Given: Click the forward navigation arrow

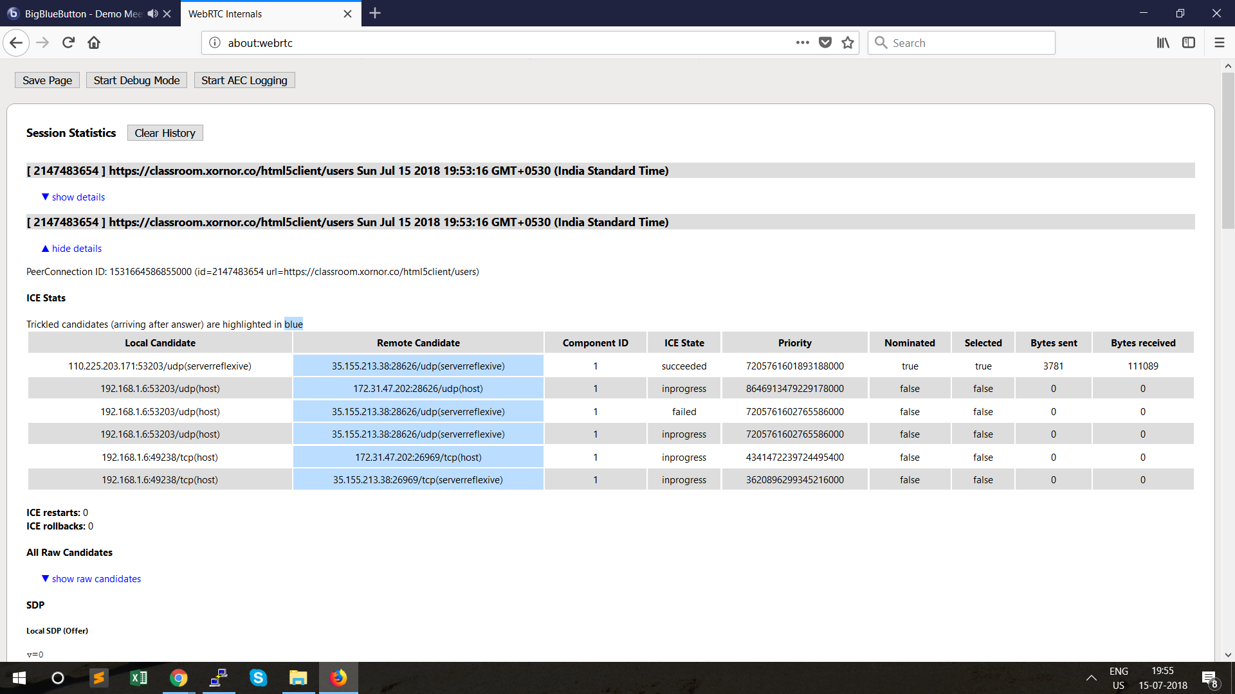Looking at the screenshot, I should 42,42.
